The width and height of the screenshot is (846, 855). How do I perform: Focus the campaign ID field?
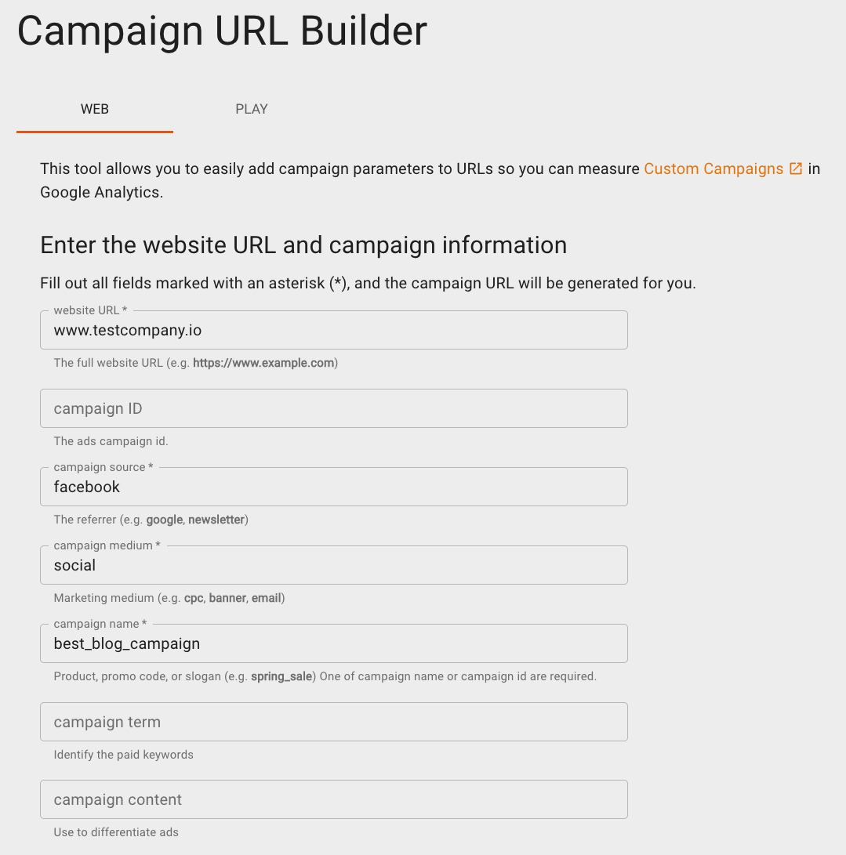coord(334,408)
